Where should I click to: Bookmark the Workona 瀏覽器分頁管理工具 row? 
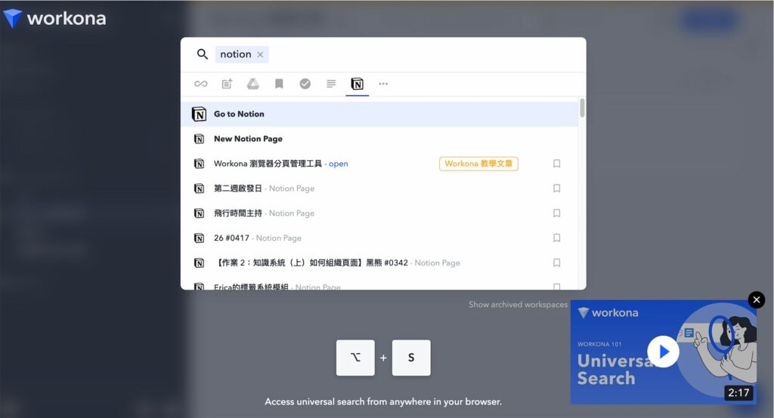(557, 164)
